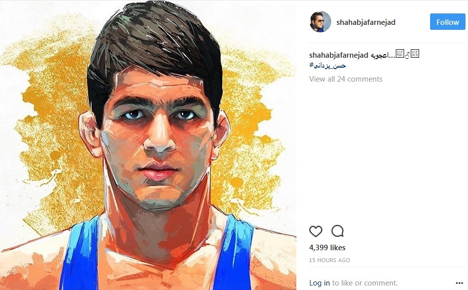Click the first unrendered emoji box in caption

[x=400, y=54]
